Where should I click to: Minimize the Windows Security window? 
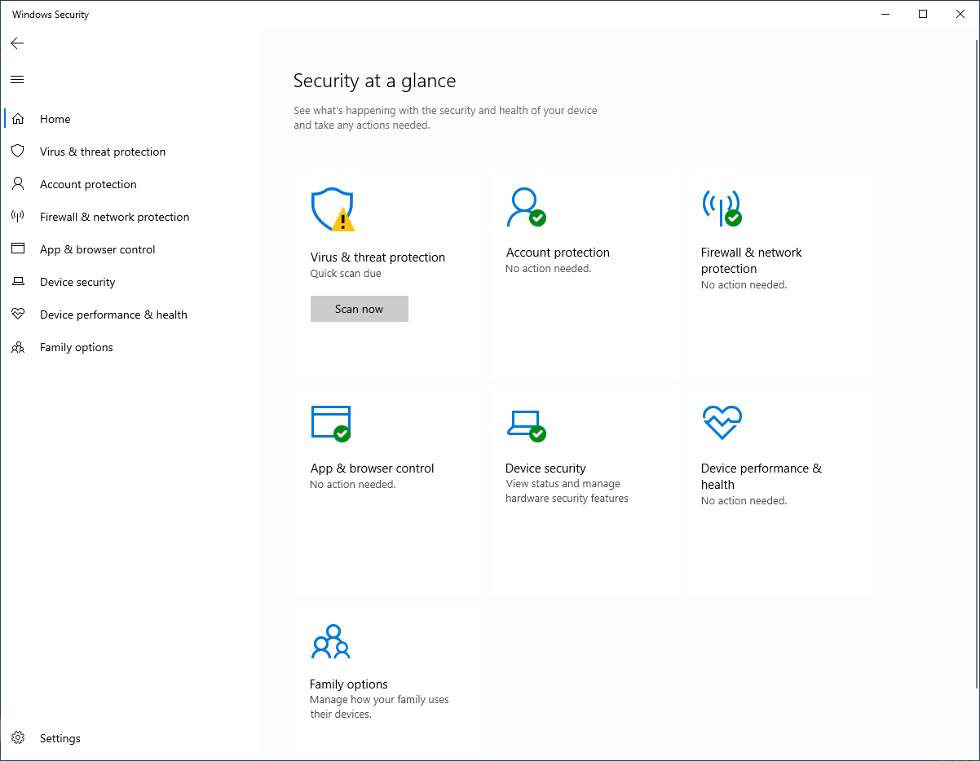pos(886,14)
